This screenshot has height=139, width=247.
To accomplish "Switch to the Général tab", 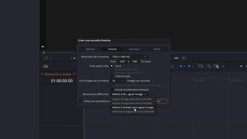I will click(90, 49).
